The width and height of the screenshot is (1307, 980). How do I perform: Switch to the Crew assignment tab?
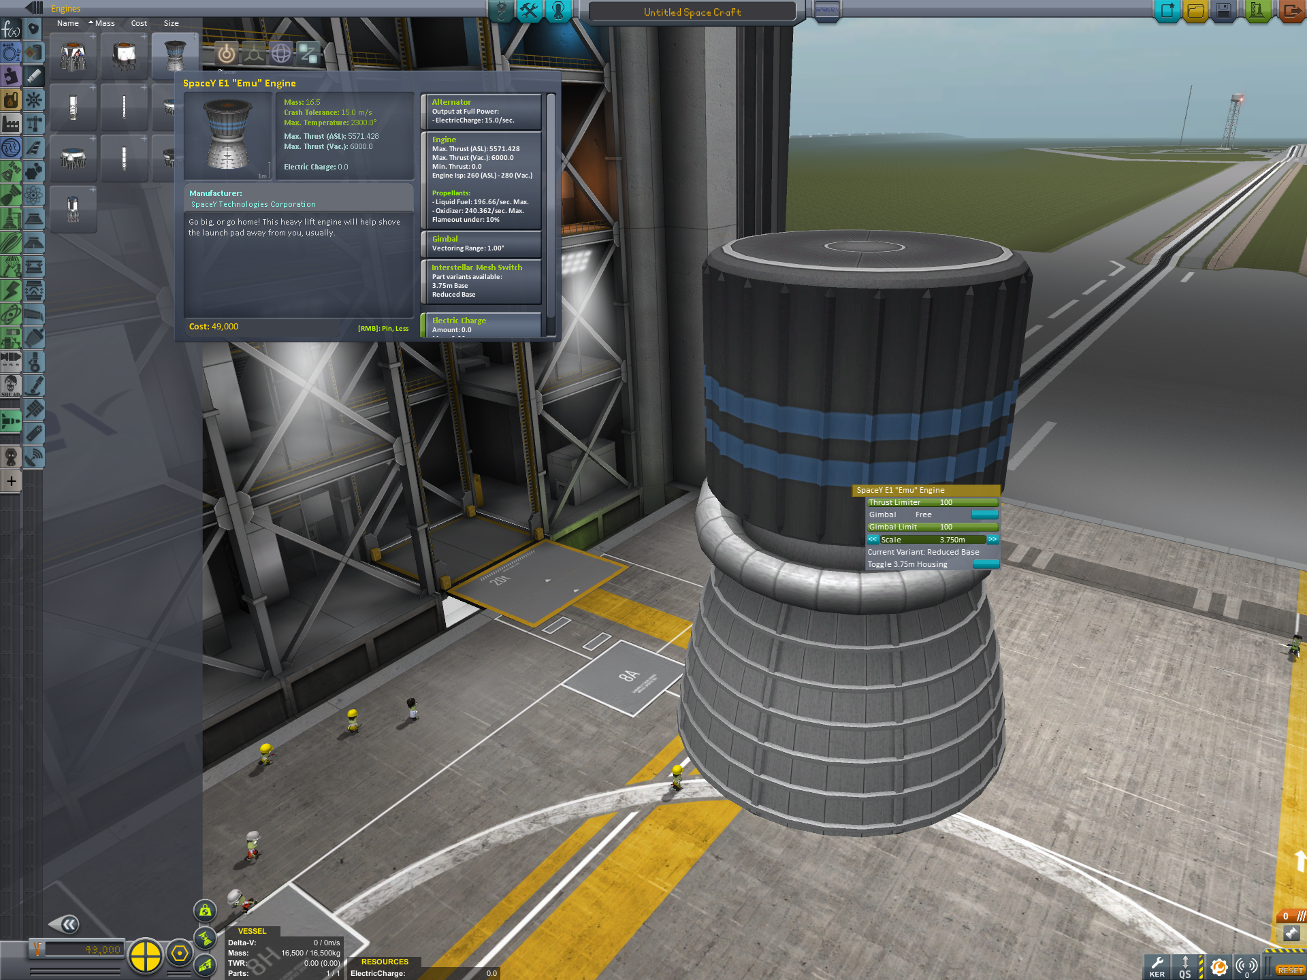tap(558, 11)
